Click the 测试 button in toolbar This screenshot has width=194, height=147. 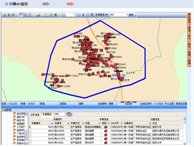131,15
